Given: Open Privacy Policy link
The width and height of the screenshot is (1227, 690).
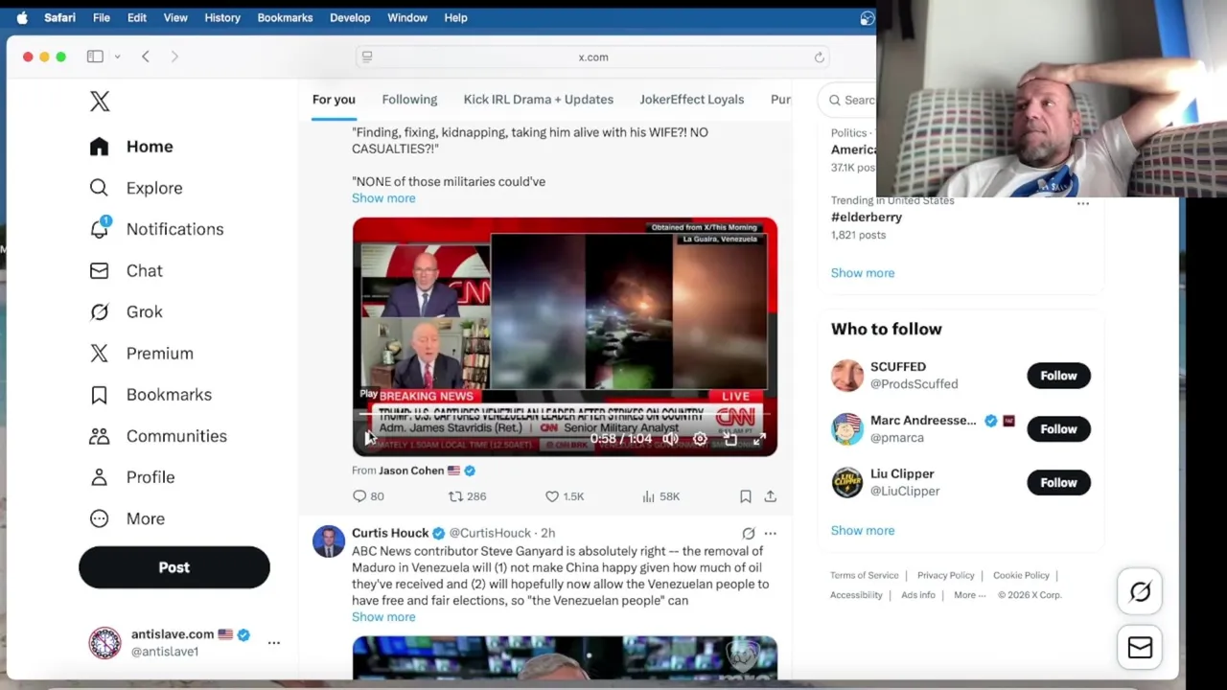Looking at the screenshot, I should click(945, 576).
